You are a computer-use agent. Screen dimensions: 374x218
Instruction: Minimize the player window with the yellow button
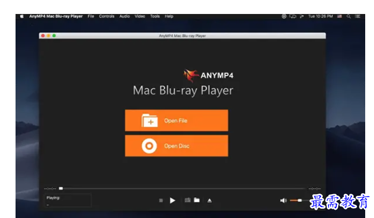coord(48,36)
